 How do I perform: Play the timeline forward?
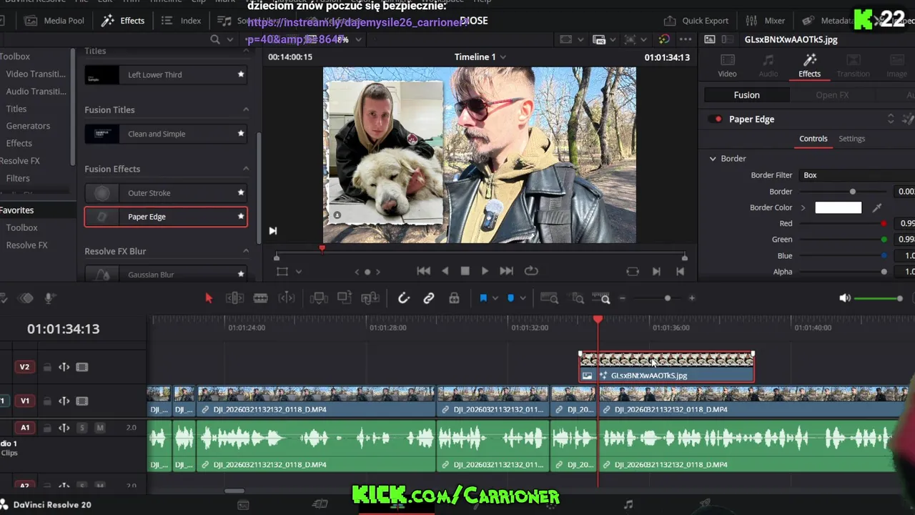pyautogui.click(x=485, y=271)
